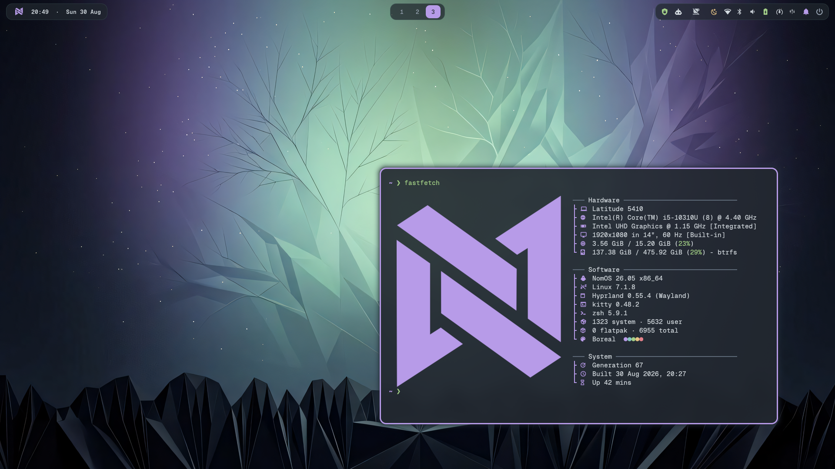This screenshot has width=835, height=469.
Task: Click the clock icon beside Built 30 Aug
Action: [583, 374]
